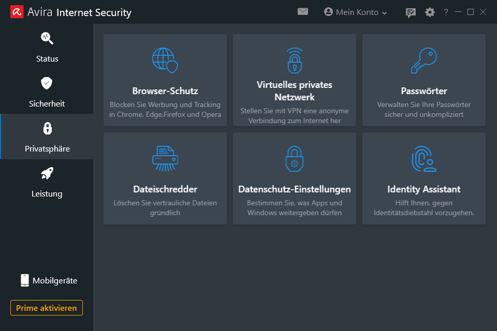Screen dimensions: 497x331
Task: Click text "Identitätsdiebstahl vorzugehen."
Action: point(424,213)
